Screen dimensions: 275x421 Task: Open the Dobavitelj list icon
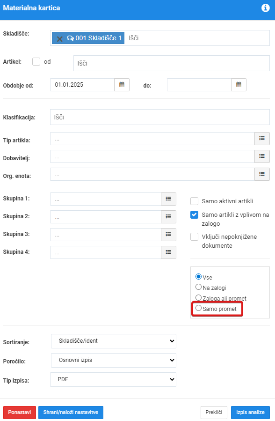(262, 156)
